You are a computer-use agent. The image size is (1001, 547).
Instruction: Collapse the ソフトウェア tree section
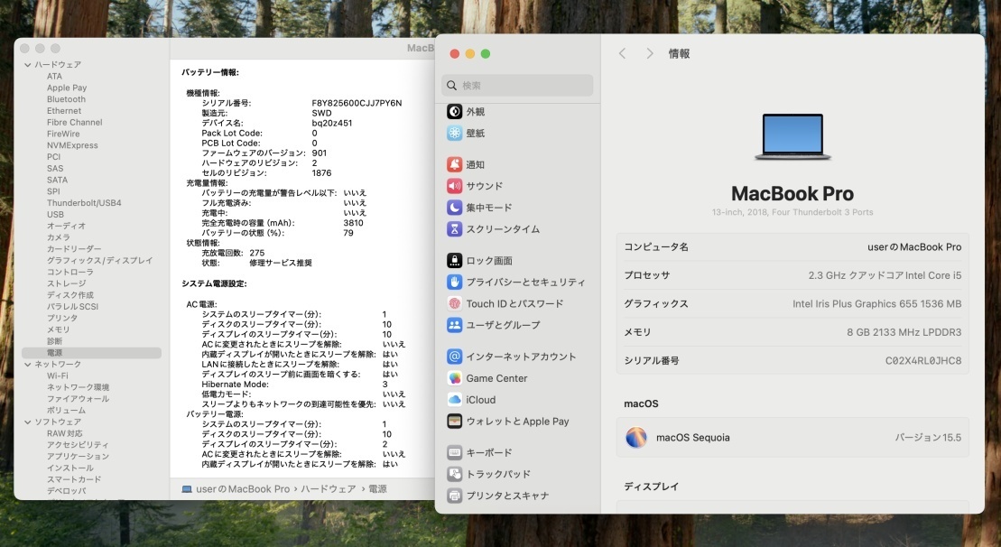27,422
